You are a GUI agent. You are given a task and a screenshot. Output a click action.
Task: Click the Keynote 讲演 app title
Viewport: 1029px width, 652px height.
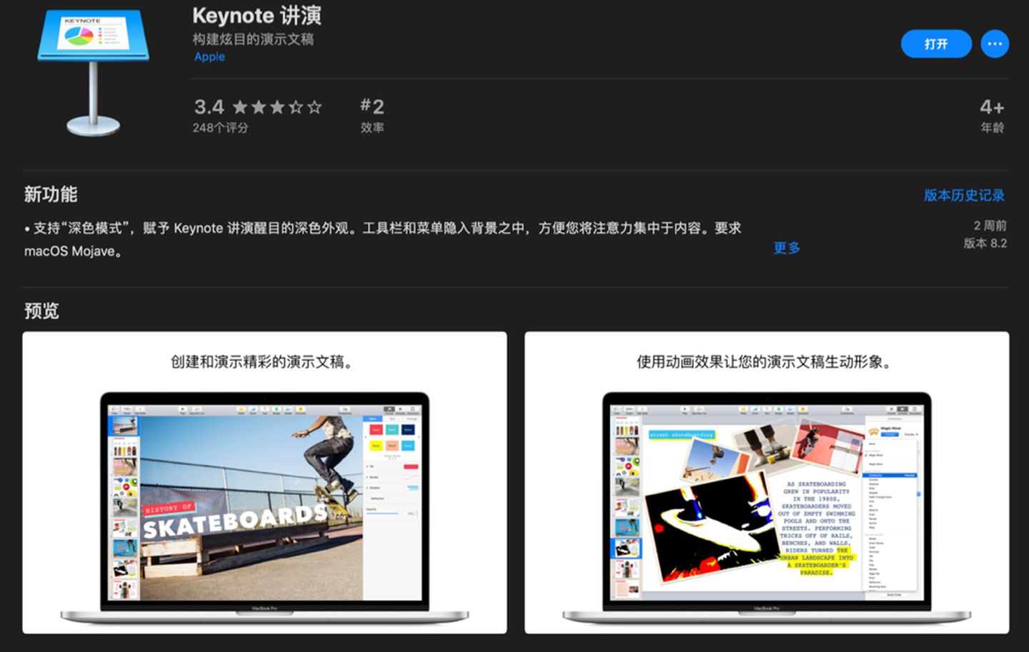[x=257, y=16]
